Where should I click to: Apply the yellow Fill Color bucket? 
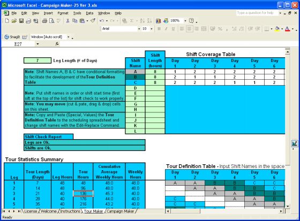pyautogui.click(x=277, y=29)
